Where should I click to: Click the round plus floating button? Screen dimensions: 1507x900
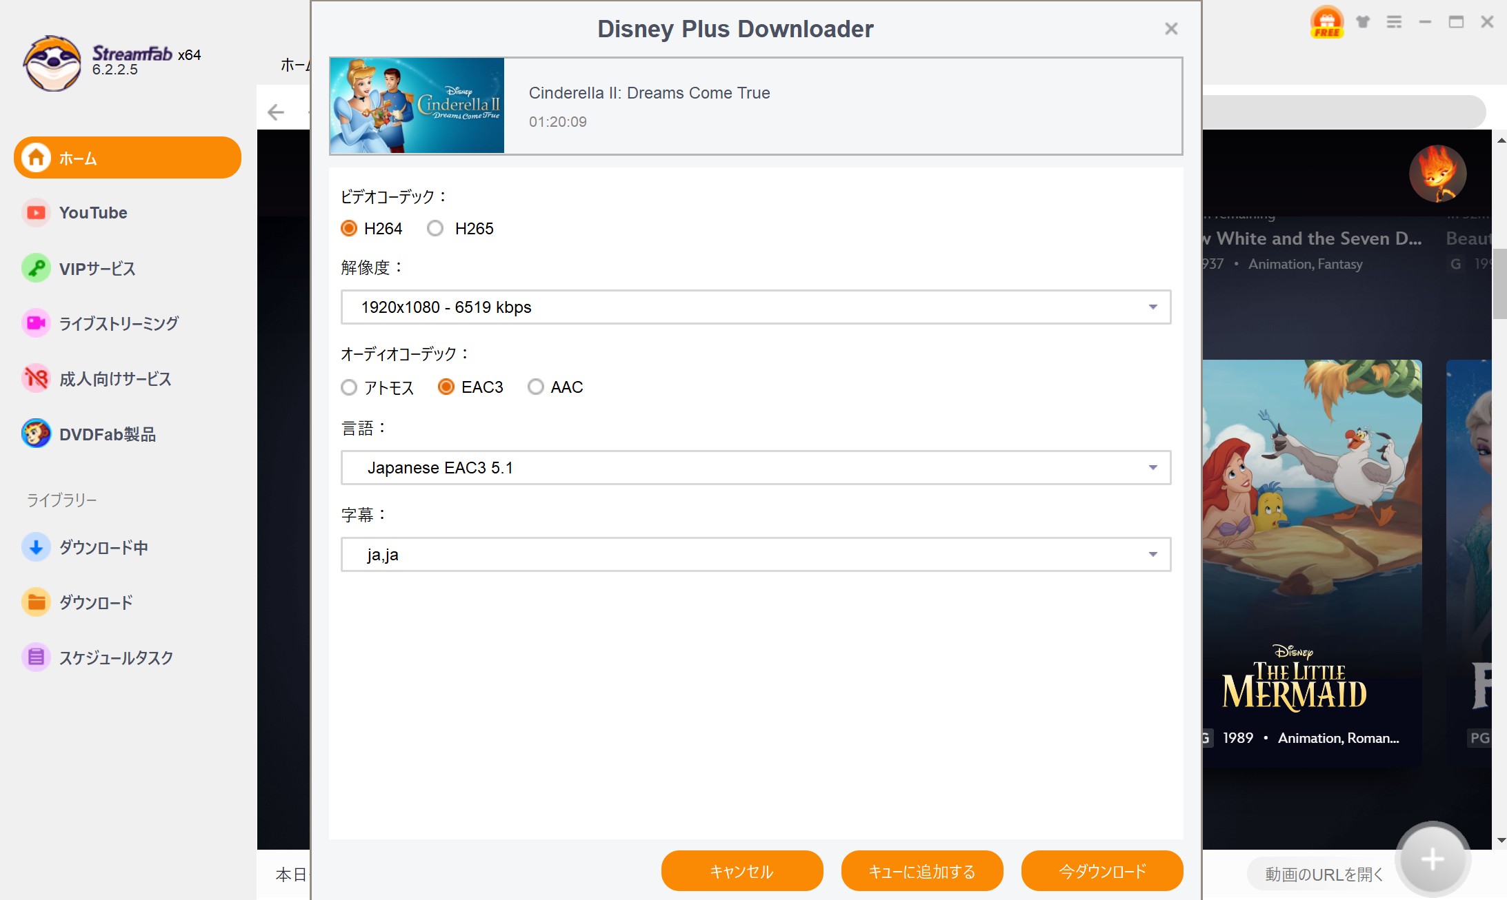coord(1433,859)
